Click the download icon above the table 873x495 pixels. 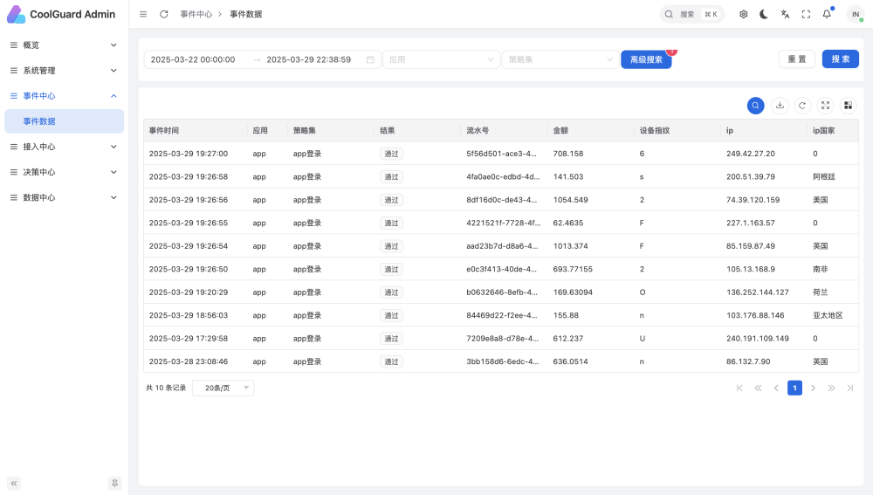(x=780, y=106)
